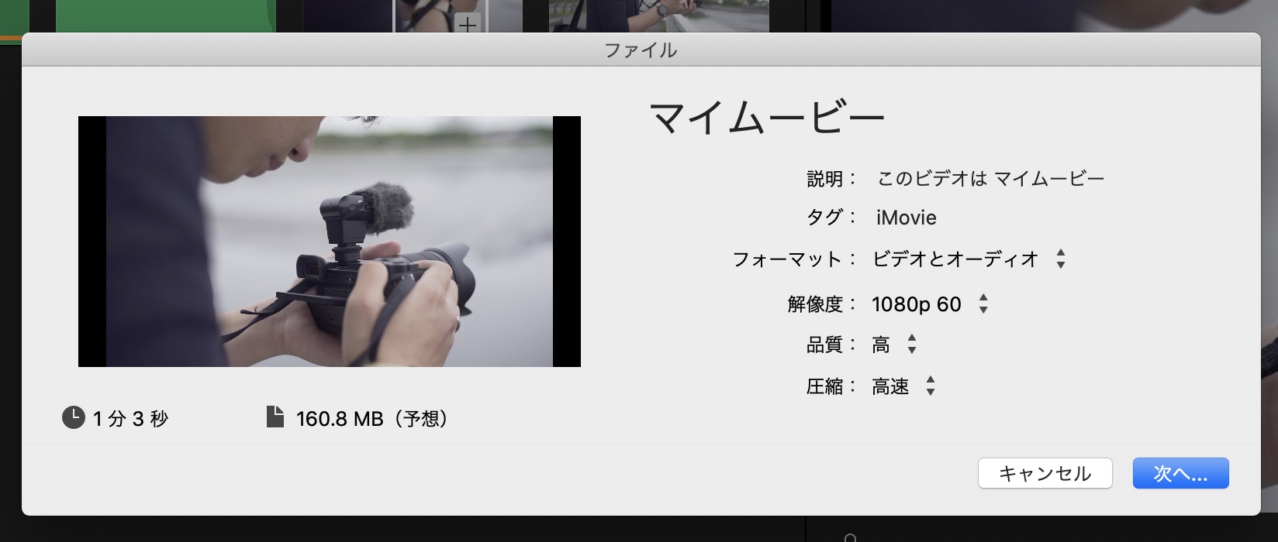Click the 圧縮： label
The height and width of the screenshot is (542, 1278).
[x=831, y=386]
